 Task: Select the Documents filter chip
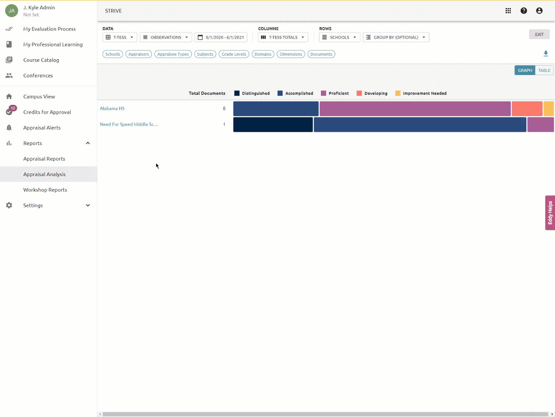tap(321, 54)
